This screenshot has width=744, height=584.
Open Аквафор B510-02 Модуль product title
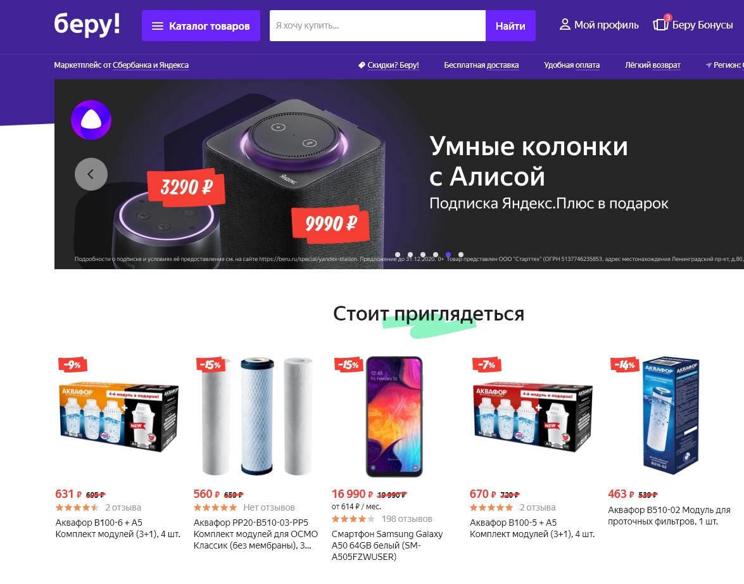(669, 516)
